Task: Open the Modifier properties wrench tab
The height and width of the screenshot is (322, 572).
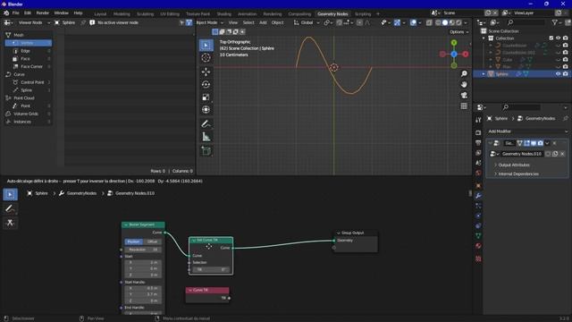Action: coord(478,196)
